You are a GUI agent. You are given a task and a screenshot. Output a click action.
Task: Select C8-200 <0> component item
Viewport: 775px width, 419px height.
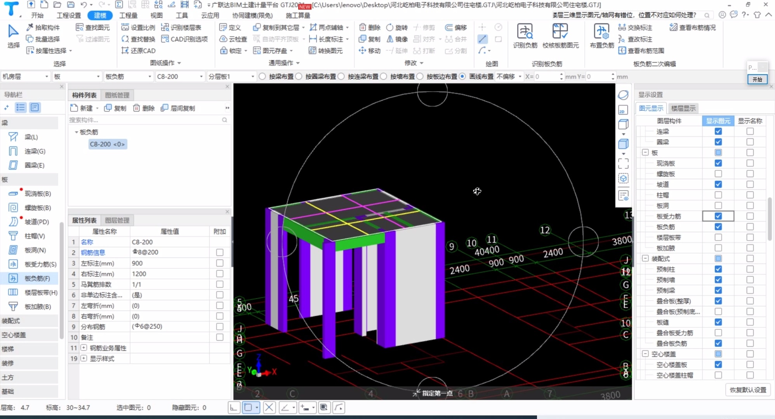click(x=107, y=144)
